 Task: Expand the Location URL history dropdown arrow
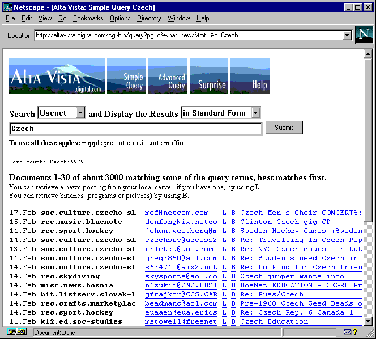tap(347, 35)
